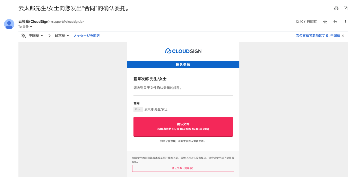This screenshot has width=348, height=177.
Task: Dismiss translation bar with the x
Action: click(343, 36)
